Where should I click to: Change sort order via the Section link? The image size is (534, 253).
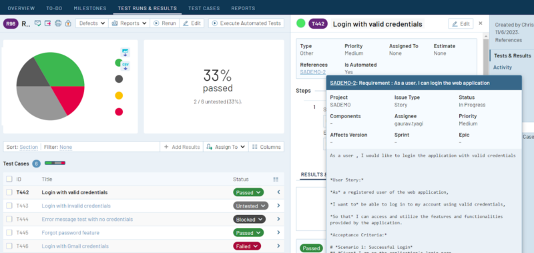pos(29,147)
